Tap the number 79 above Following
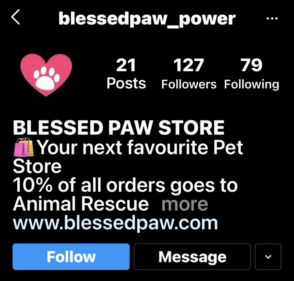 pyautogui.click(x=252, y=65)
